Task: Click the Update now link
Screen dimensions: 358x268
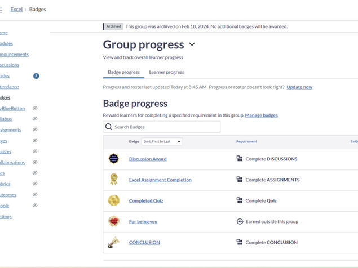Action: click(x=299, y=87)
